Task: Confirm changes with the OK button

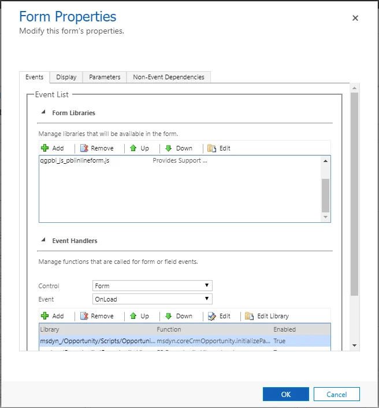Action: coord(286,394)
